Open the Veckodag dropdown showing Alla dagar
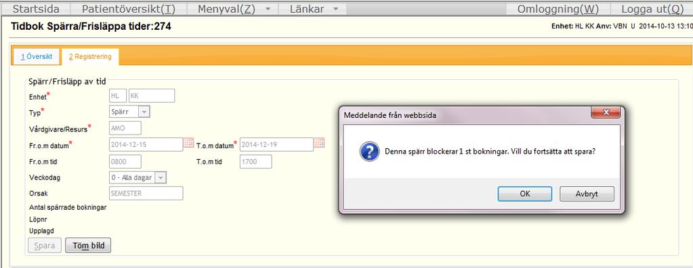The height and width of the screenshot is (268, 693). pos(138,177)
